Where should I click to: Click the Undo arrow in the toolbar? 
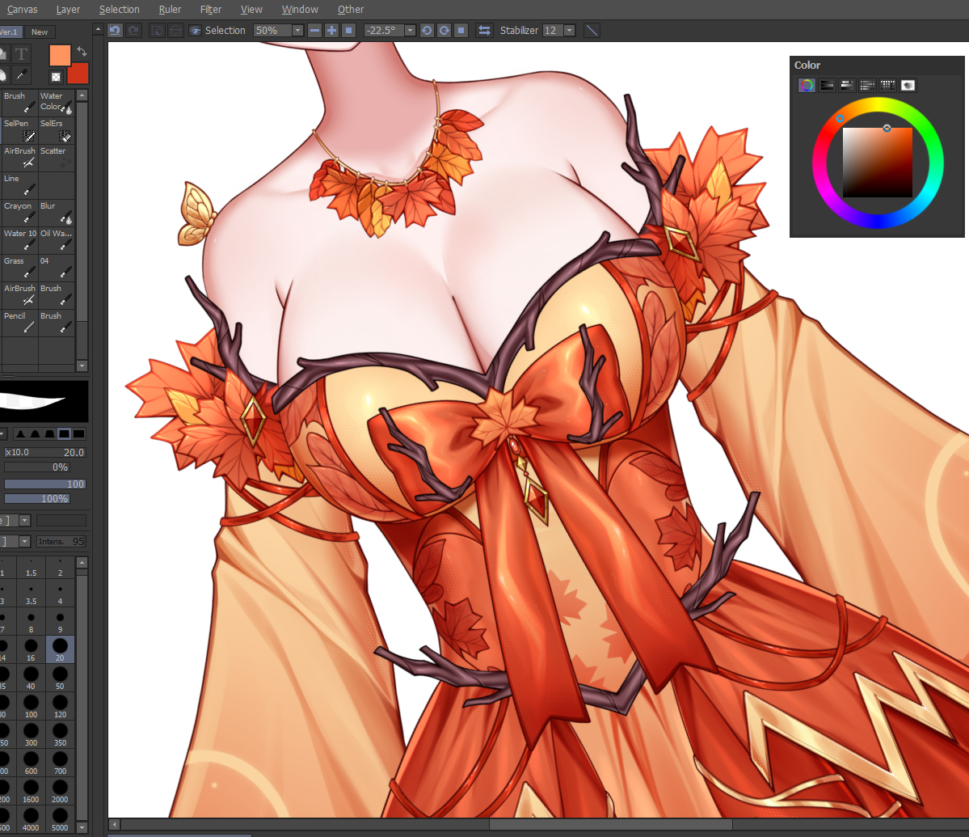coord(115,30)
